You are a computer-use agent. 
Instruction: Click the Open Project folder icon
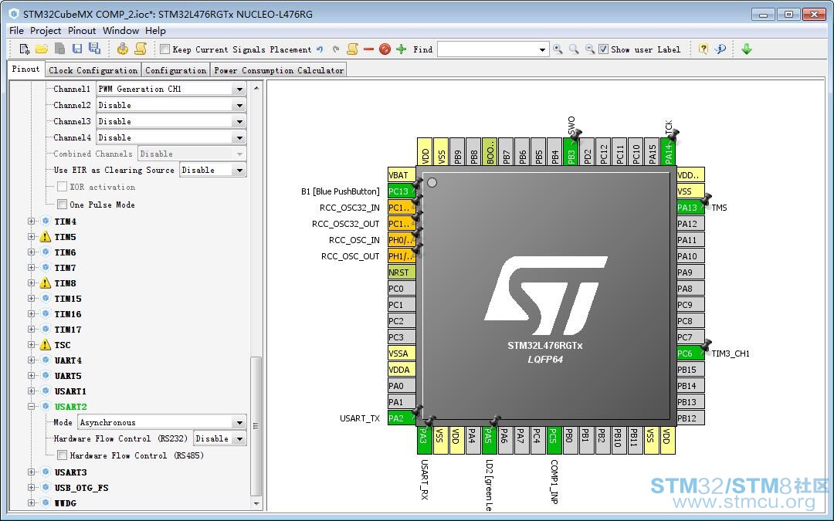tap(42, 49)
